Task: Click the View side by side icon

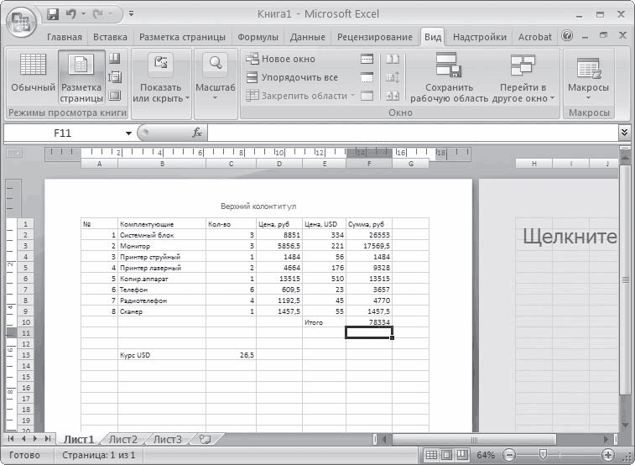Action: coord(393,59)
